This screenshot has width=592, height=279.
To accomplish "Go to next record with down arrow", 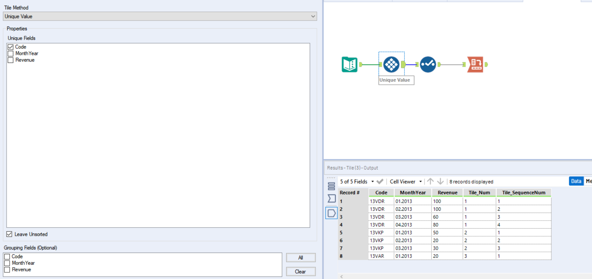I will click(440, 182).
